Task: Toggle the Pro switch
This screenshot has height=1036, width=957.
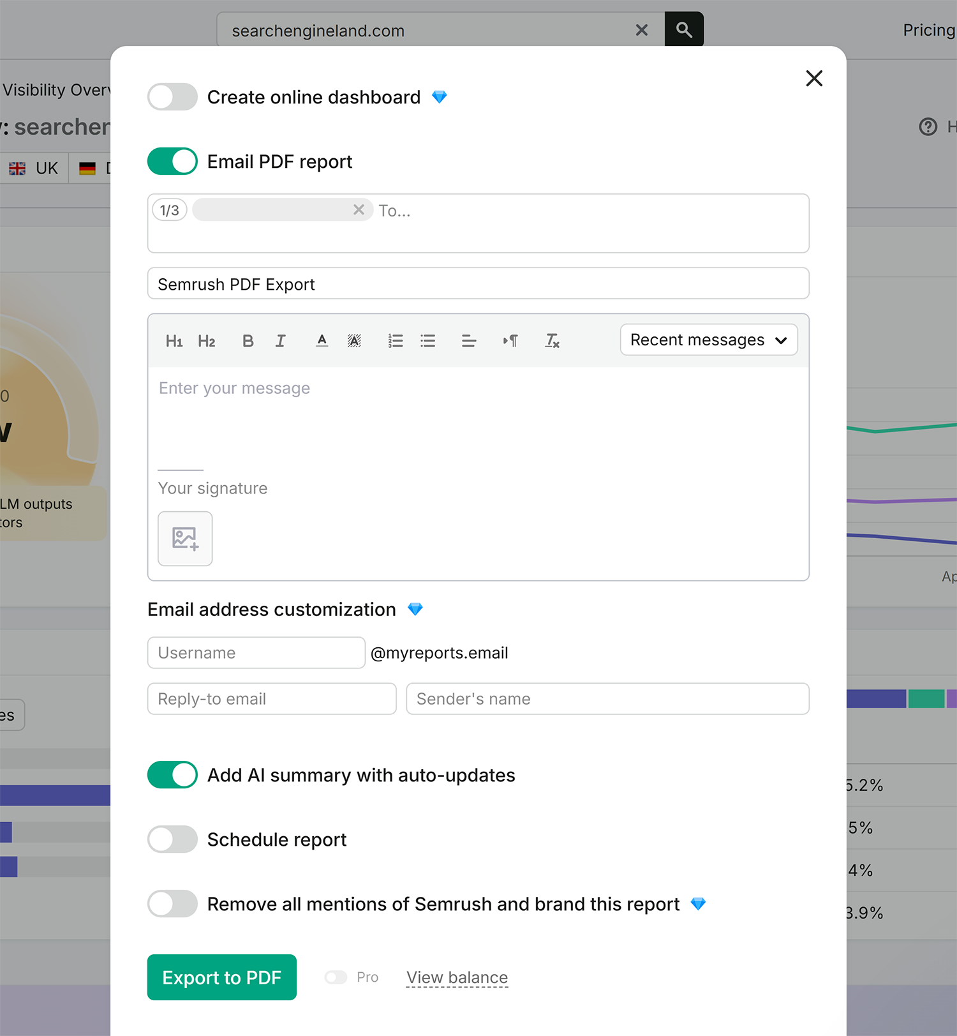Action: click(336, 977)
